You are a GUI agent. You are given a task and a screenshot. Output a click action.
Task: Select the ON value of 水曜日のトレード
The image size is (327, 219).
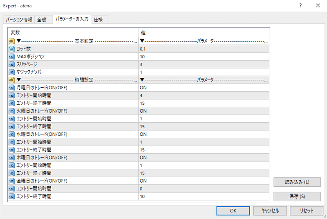(143, 134)
